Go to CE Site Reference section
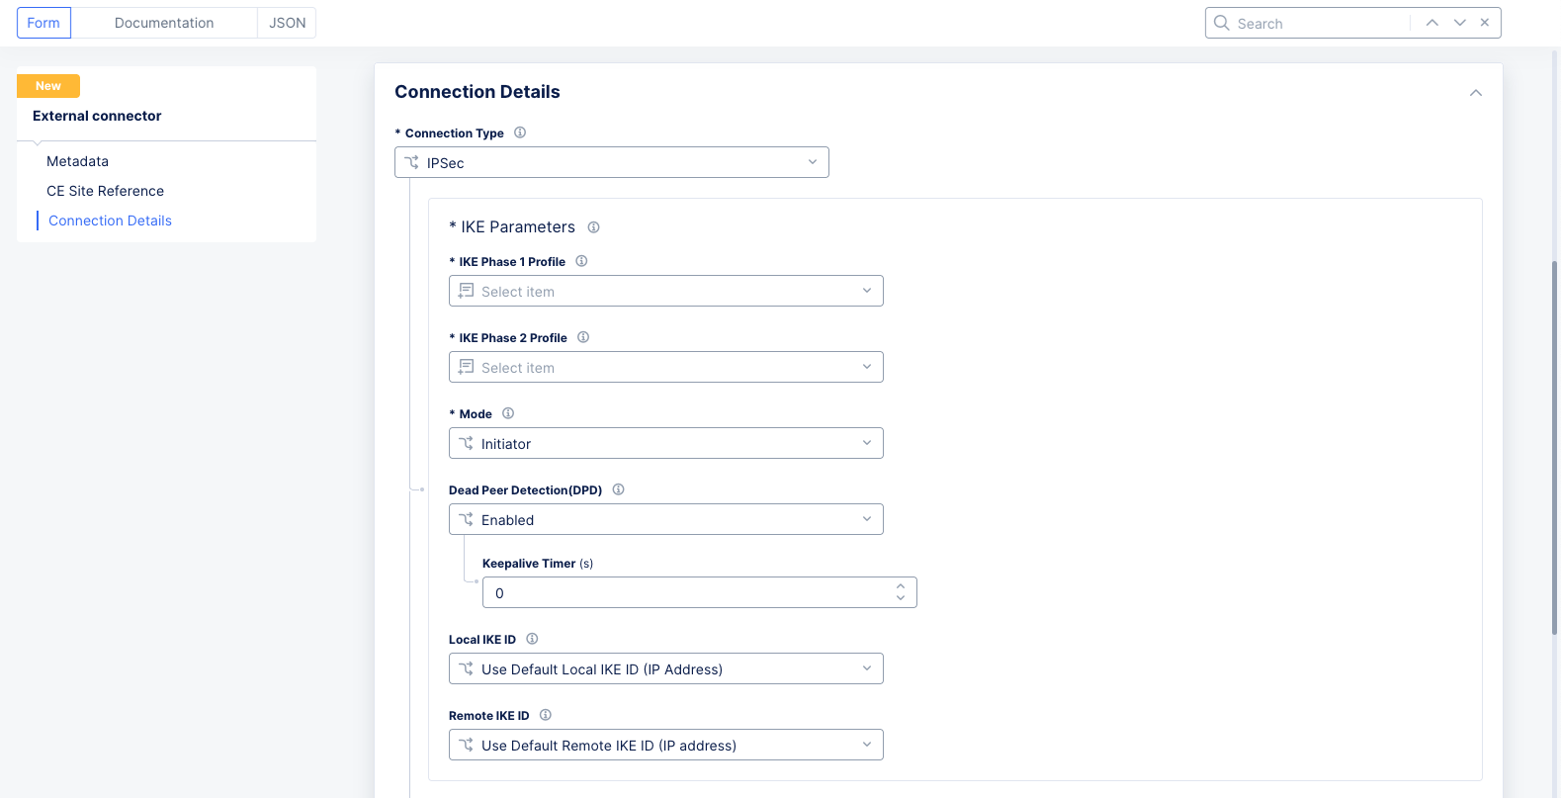Screen dimensions: 1561x798 tap(105, 191)
